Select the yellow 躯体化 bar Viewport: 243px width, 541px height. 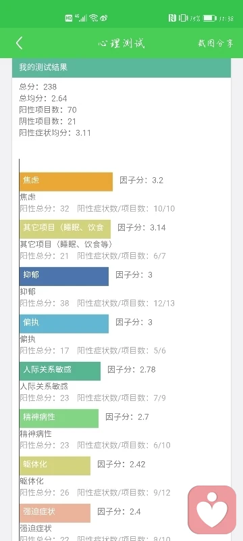[x=55, y=466]
